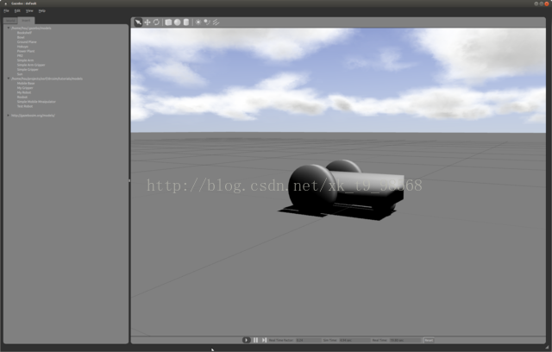Activate the rotate tool

pyautogui.click(x=156, y=22)
